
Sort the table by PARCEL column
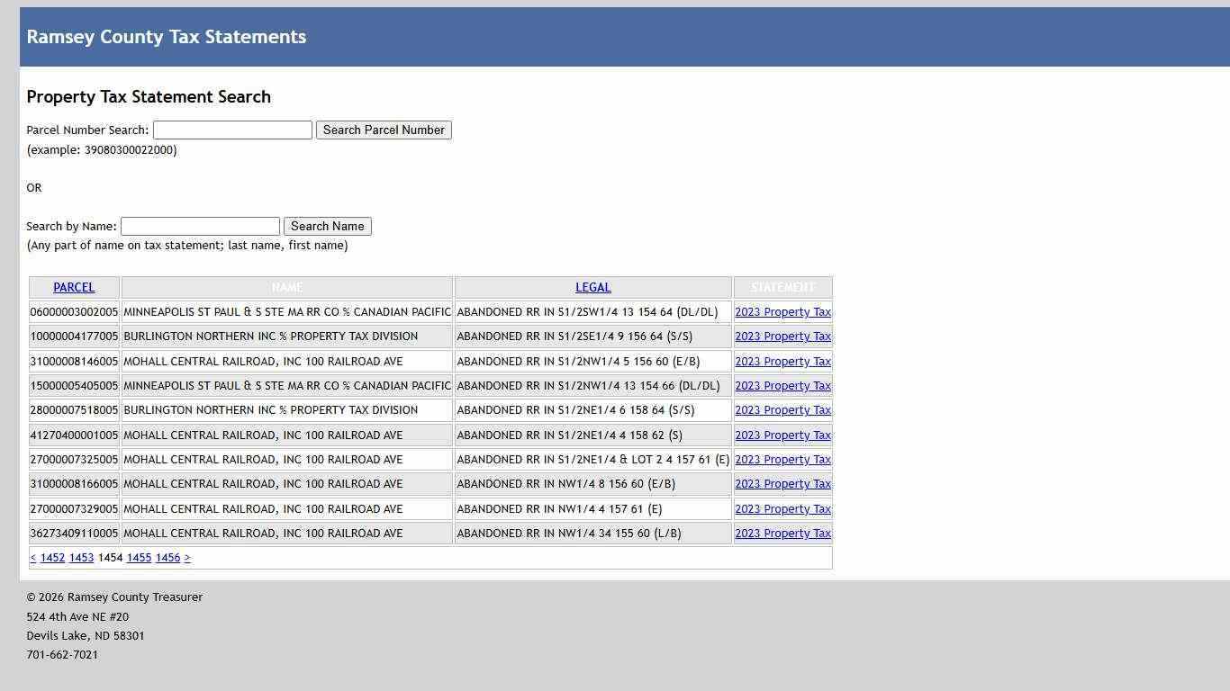74,287
